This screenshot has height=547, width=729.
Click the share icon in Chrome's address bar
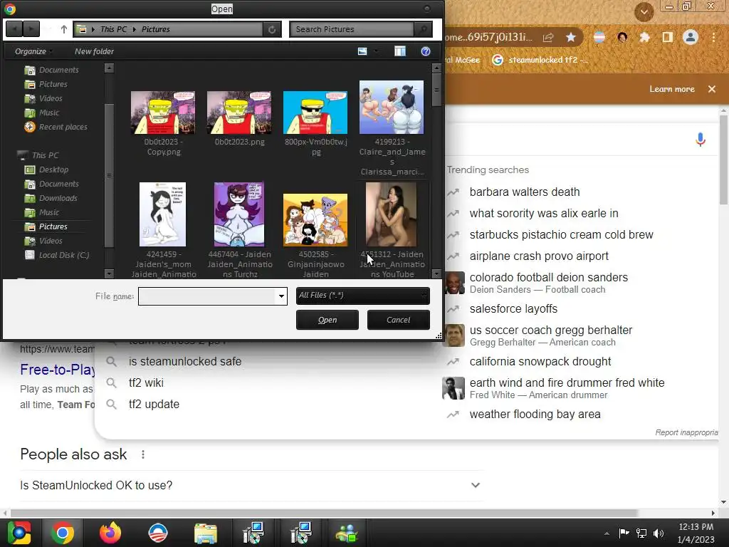(548, 37)
